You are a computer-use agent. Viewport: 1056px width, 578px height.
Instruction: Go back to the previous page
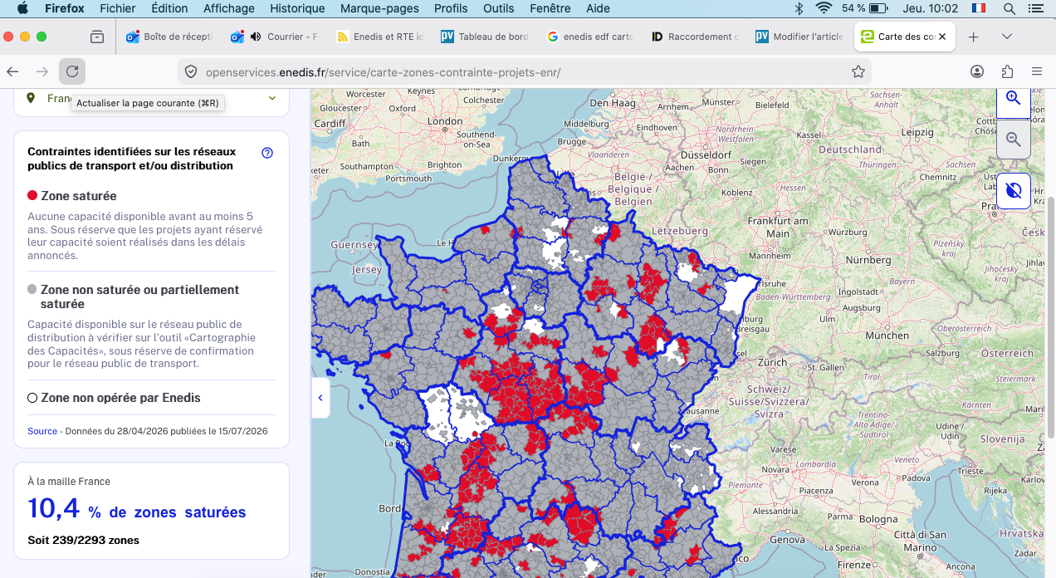[x=12, y=71]
